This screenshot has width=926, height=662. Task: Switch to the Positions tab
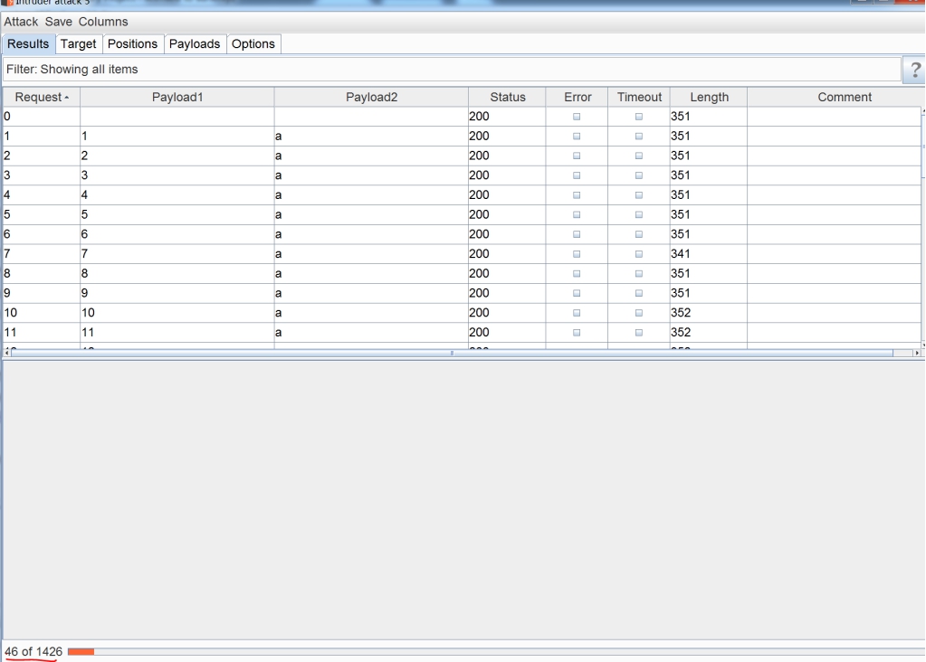coord(133,43)
